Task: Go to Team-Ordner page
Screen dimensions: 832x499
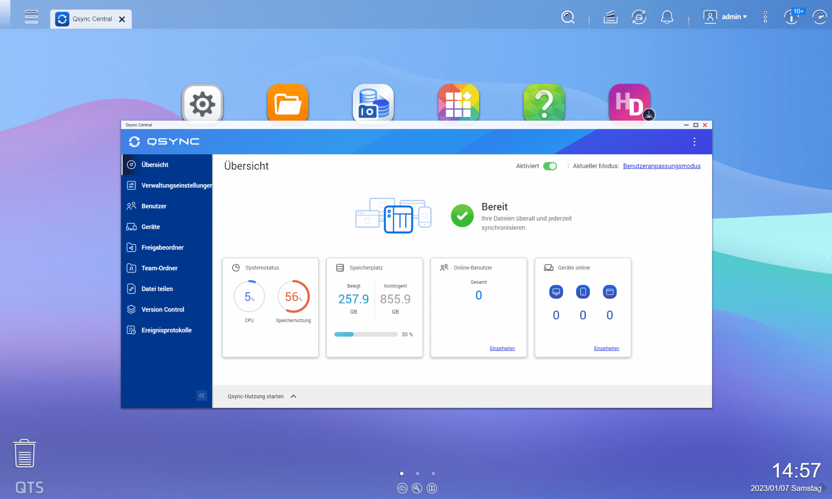Action: pos(159,268)
